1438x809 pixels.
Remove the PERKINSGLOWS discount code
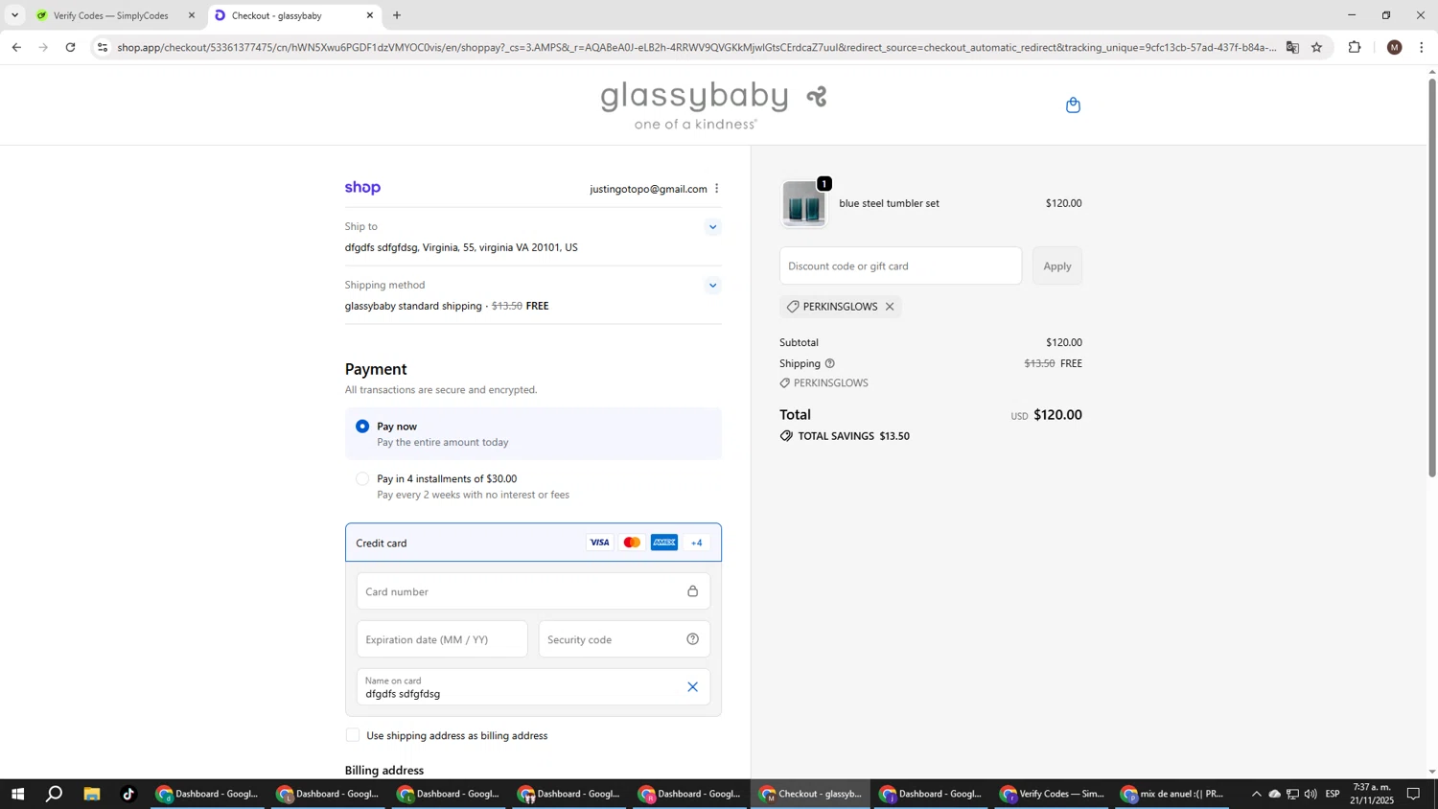(890, 307)
